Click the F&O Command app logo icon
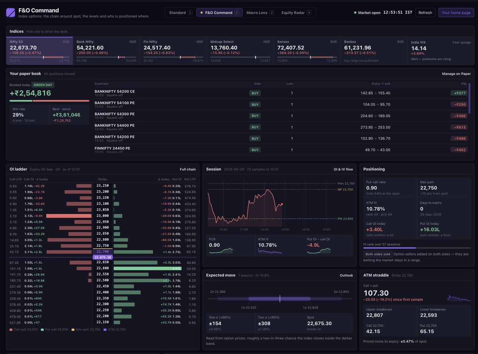This screenshot has height=354, width=478. (11, 13)
